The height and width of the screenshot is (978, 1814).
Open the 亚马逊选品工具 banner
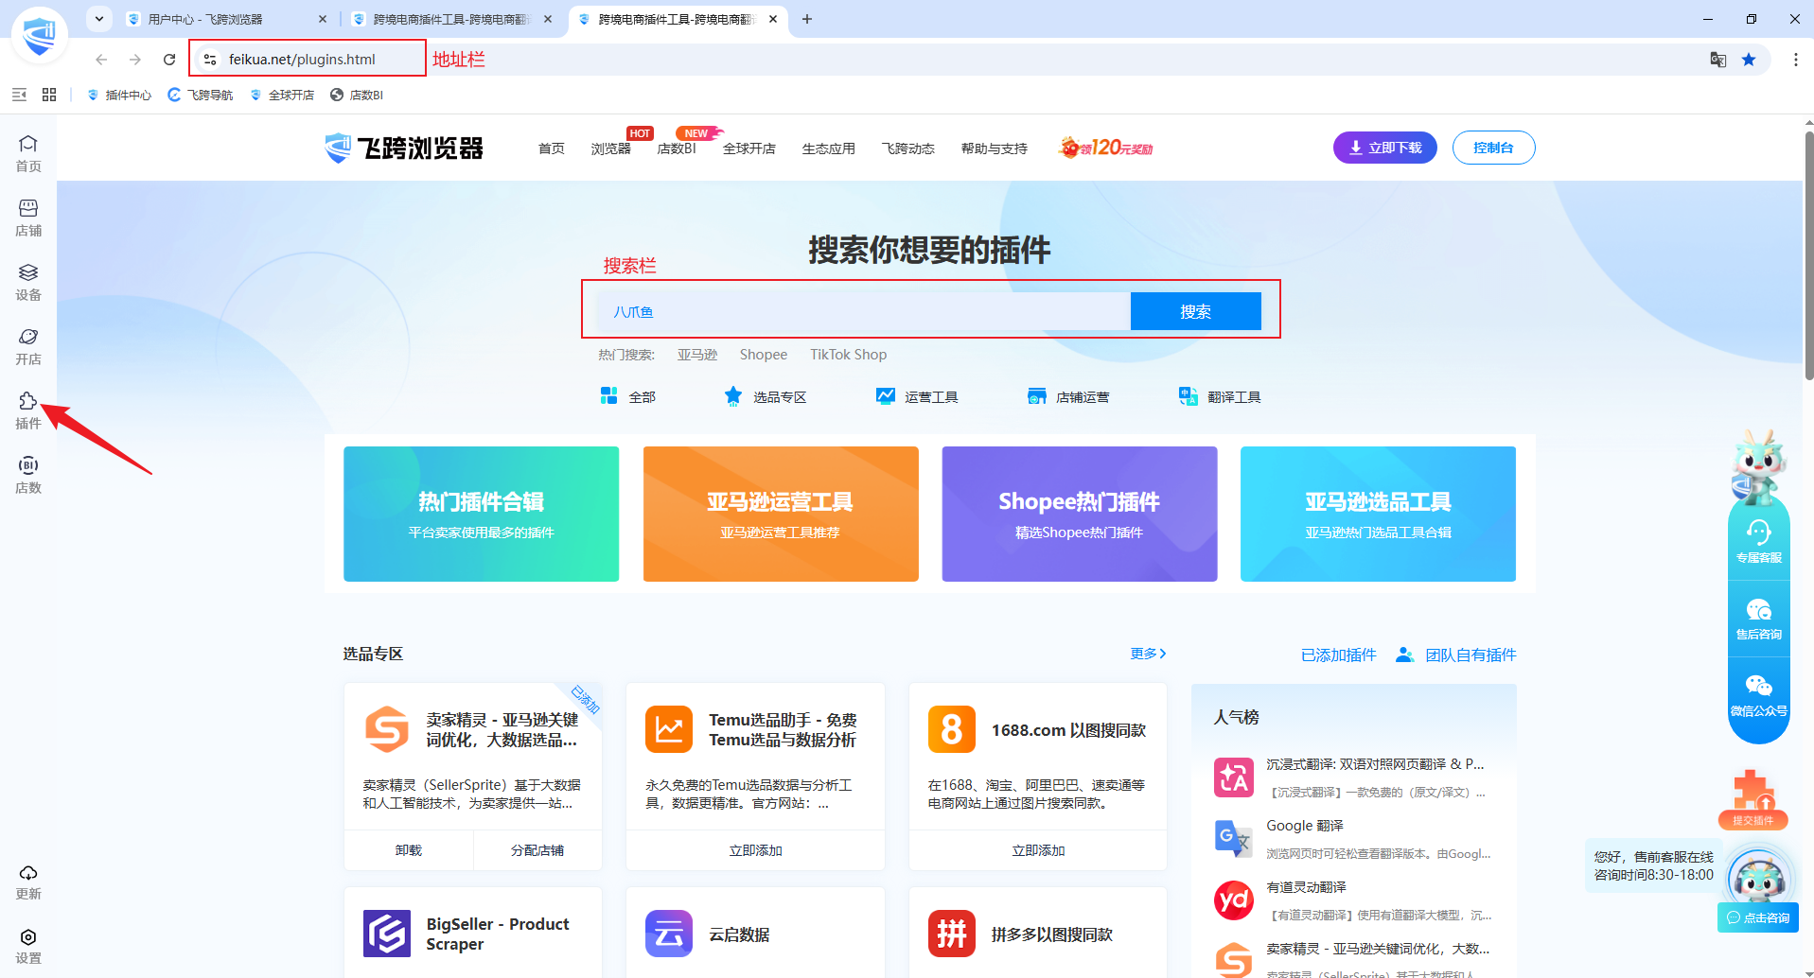click(x=1378, y=514)
